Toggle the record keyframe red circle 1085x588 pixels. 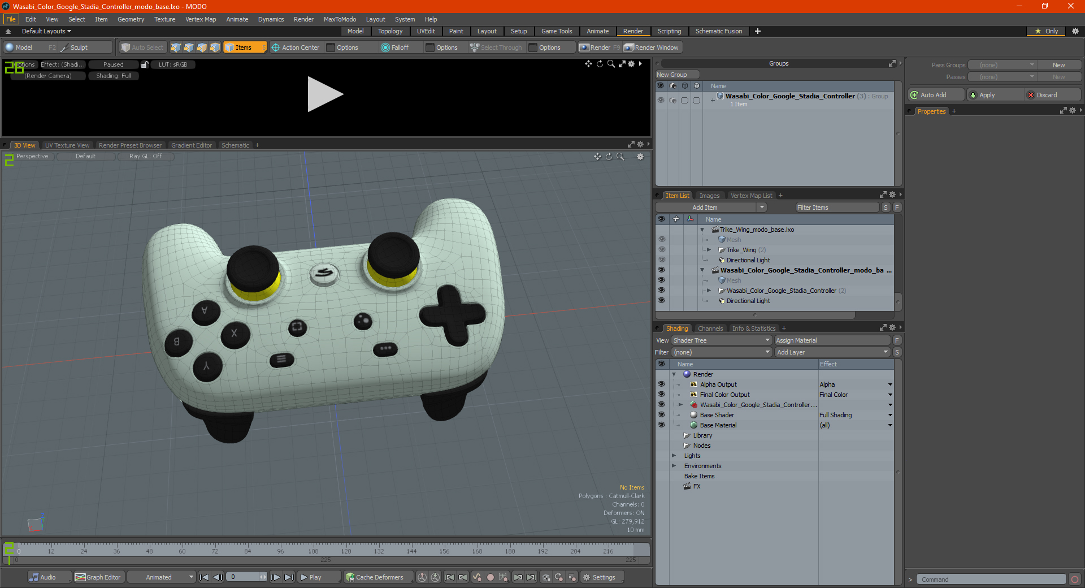[x=491, y=577]
